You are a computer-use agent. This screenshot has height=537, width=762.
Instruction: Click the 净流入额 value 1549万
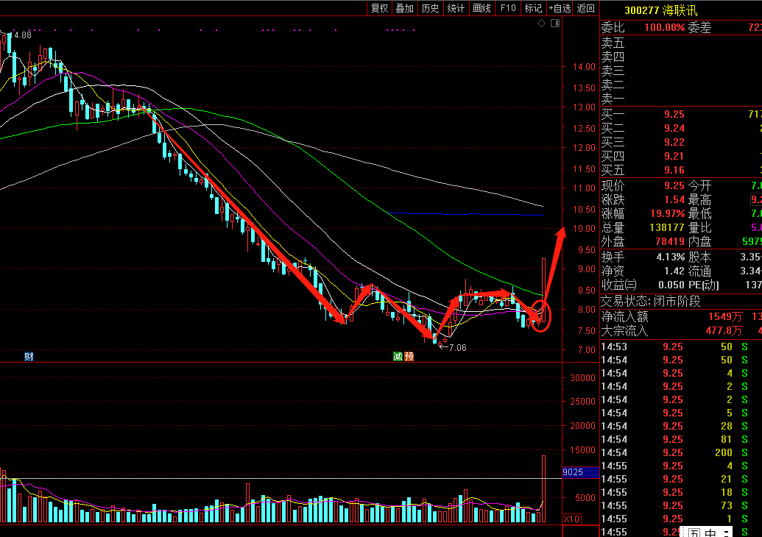tap(725, 317)
